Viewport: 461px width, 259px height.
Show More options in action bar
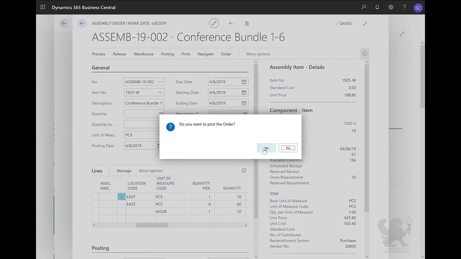pos(258,54)
